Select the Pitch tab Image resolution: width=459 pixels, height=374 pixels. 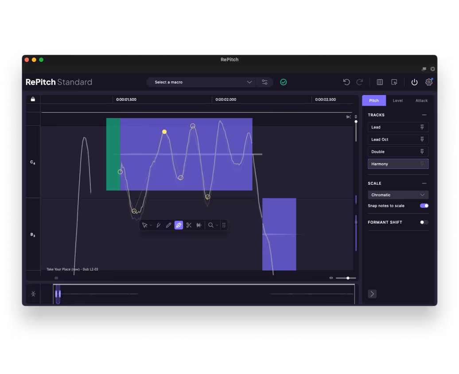click(x=374, y=100)
